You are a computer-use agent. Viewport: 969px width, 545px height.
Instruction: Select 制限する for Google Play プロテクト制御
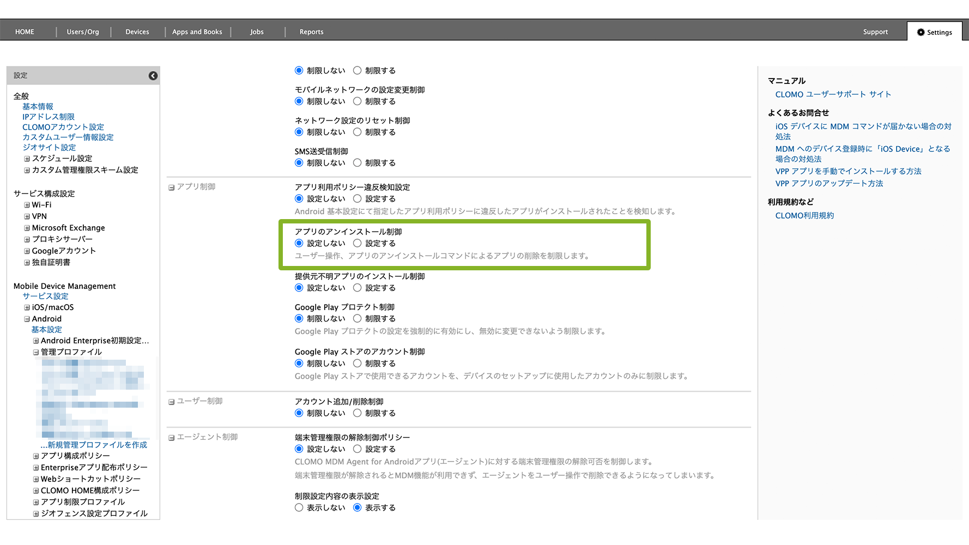[358, 318]
